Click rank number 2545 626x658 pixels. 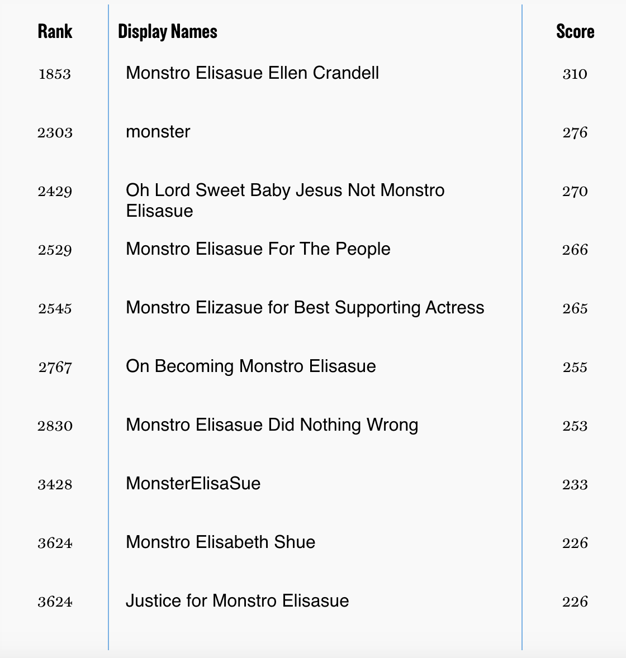click(55, 309)
